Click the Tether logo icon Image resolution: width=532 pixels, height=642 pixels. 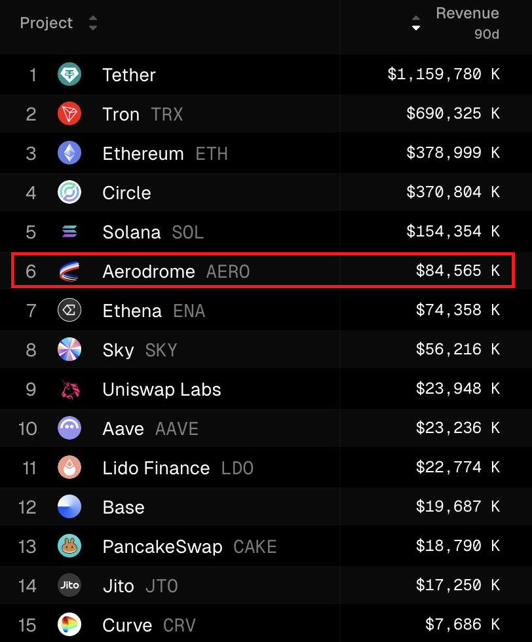pos(69,75)
